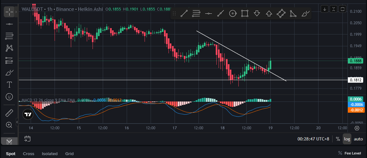367x158 pixels.
Task: Click the 19 date label on time axis
Action: 271,128
